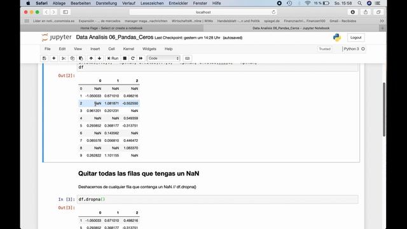The height and width of the screenshot is (229, 407).
Task: Click the Logout button
Action: click(x=355, y=38)
